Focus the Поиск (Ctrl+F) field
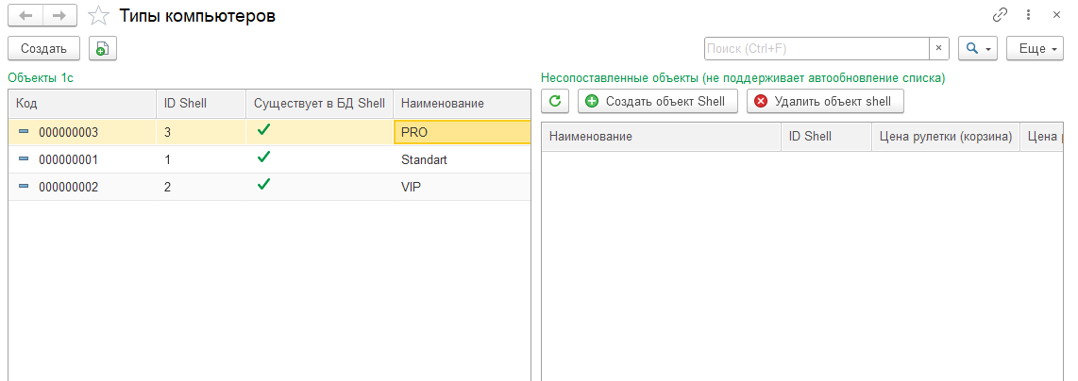 (x=817, y=49)
